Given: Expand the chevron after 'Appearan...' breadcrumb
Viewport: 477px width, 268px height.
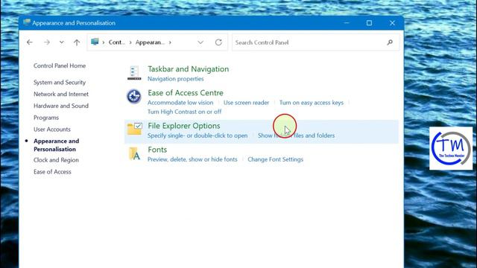Looking at the screenshot, I should (170, 42).
